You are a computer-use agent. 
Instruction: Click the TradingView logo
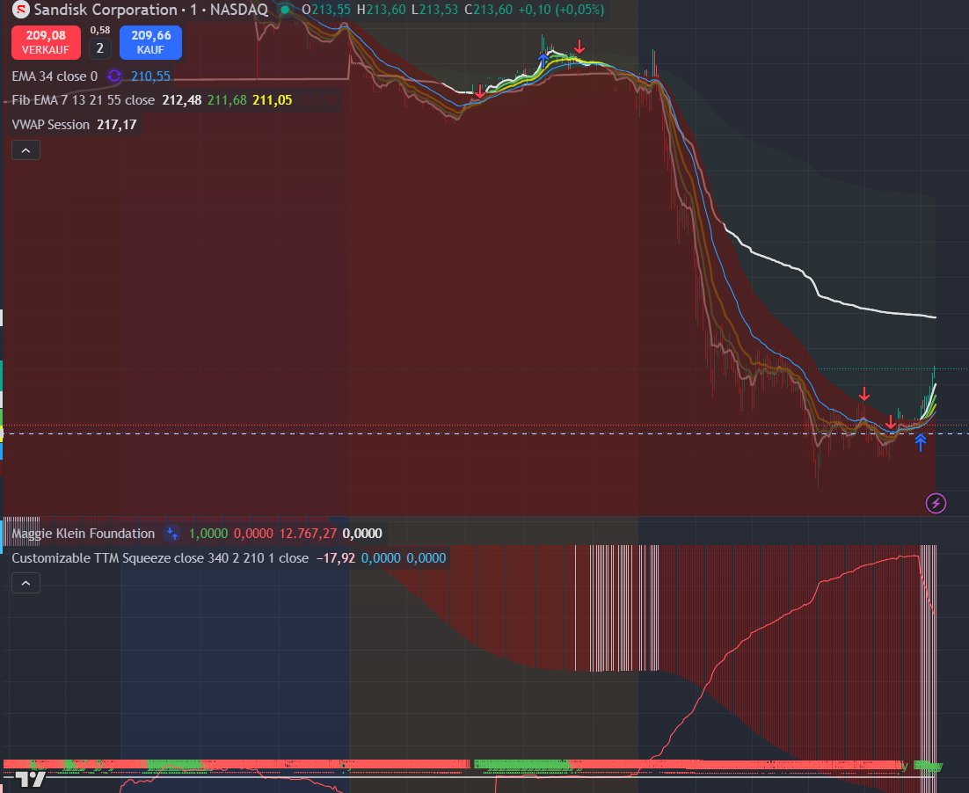[x=30, y=780]
